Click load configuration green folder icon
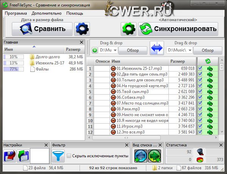Image resolution: width=227 pixels, height=174 pixels. click(23, 156)
